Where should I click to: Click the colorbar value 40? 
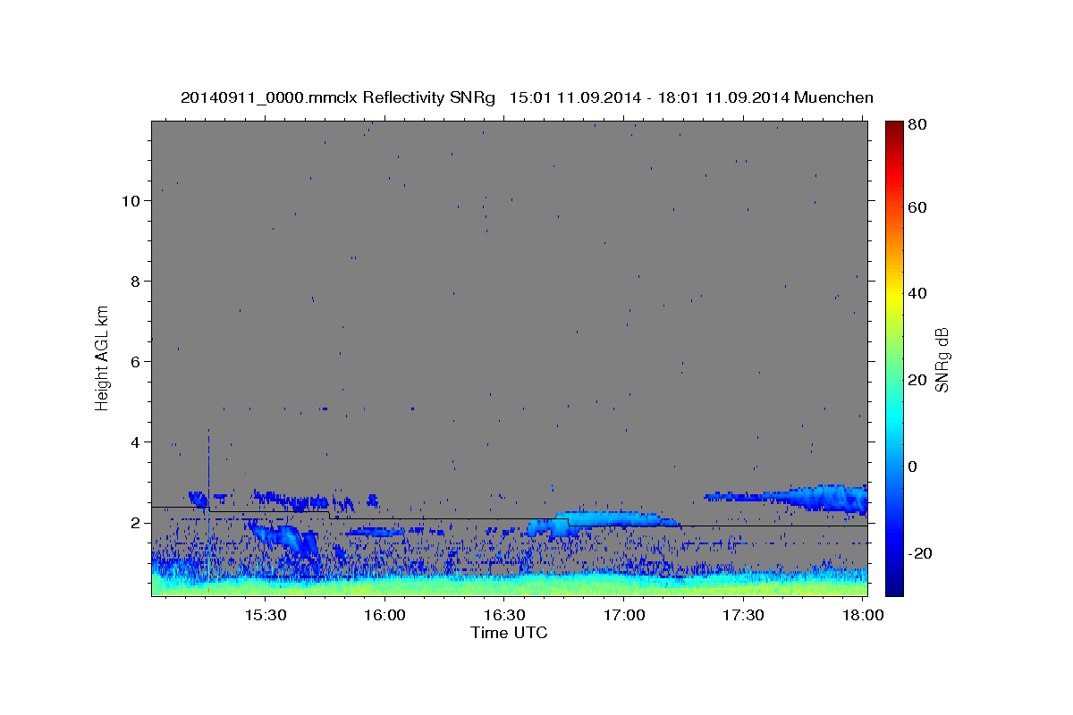coord(917,293)
